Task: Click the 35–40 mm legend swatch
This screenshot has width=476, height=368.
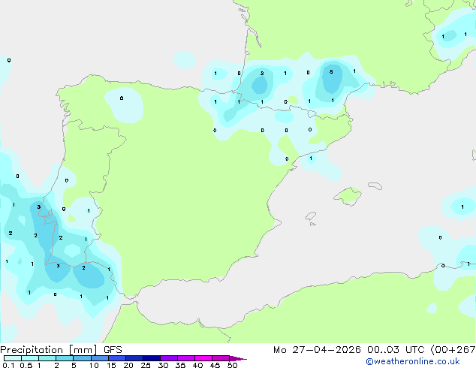Action: coord(186,358)
